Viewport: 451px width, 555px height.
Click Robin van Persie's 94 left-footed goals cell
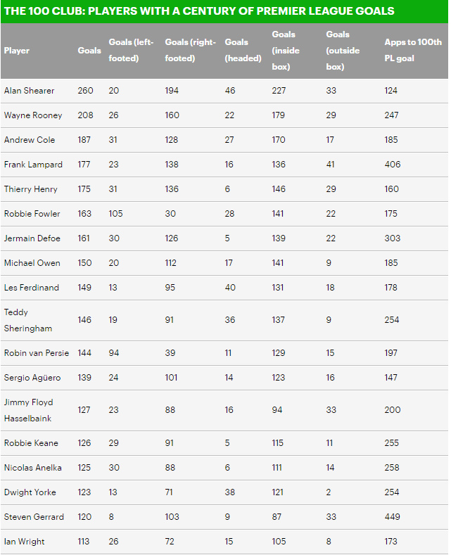click(x=114, y=353)
